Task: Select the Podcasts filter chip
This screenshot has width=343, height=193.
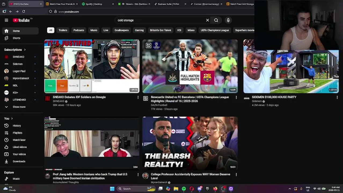Action: (x=79, y=30)
